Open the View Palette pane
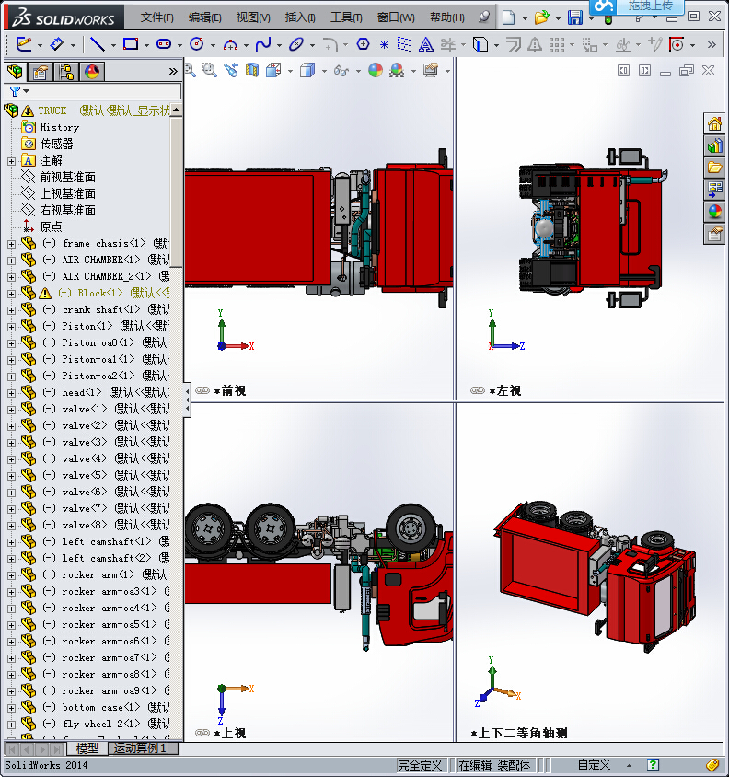Image resolution: width=729 pixels, height=777 pixels. coord(714,190)
